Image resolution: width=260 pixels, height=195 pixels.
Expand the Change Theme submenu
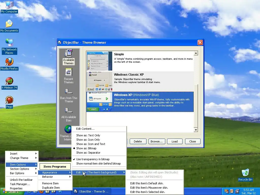22,158
